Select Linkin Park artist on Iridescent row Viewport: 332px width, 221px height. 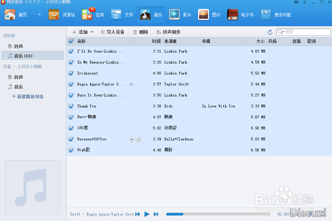tap(176, 73)
